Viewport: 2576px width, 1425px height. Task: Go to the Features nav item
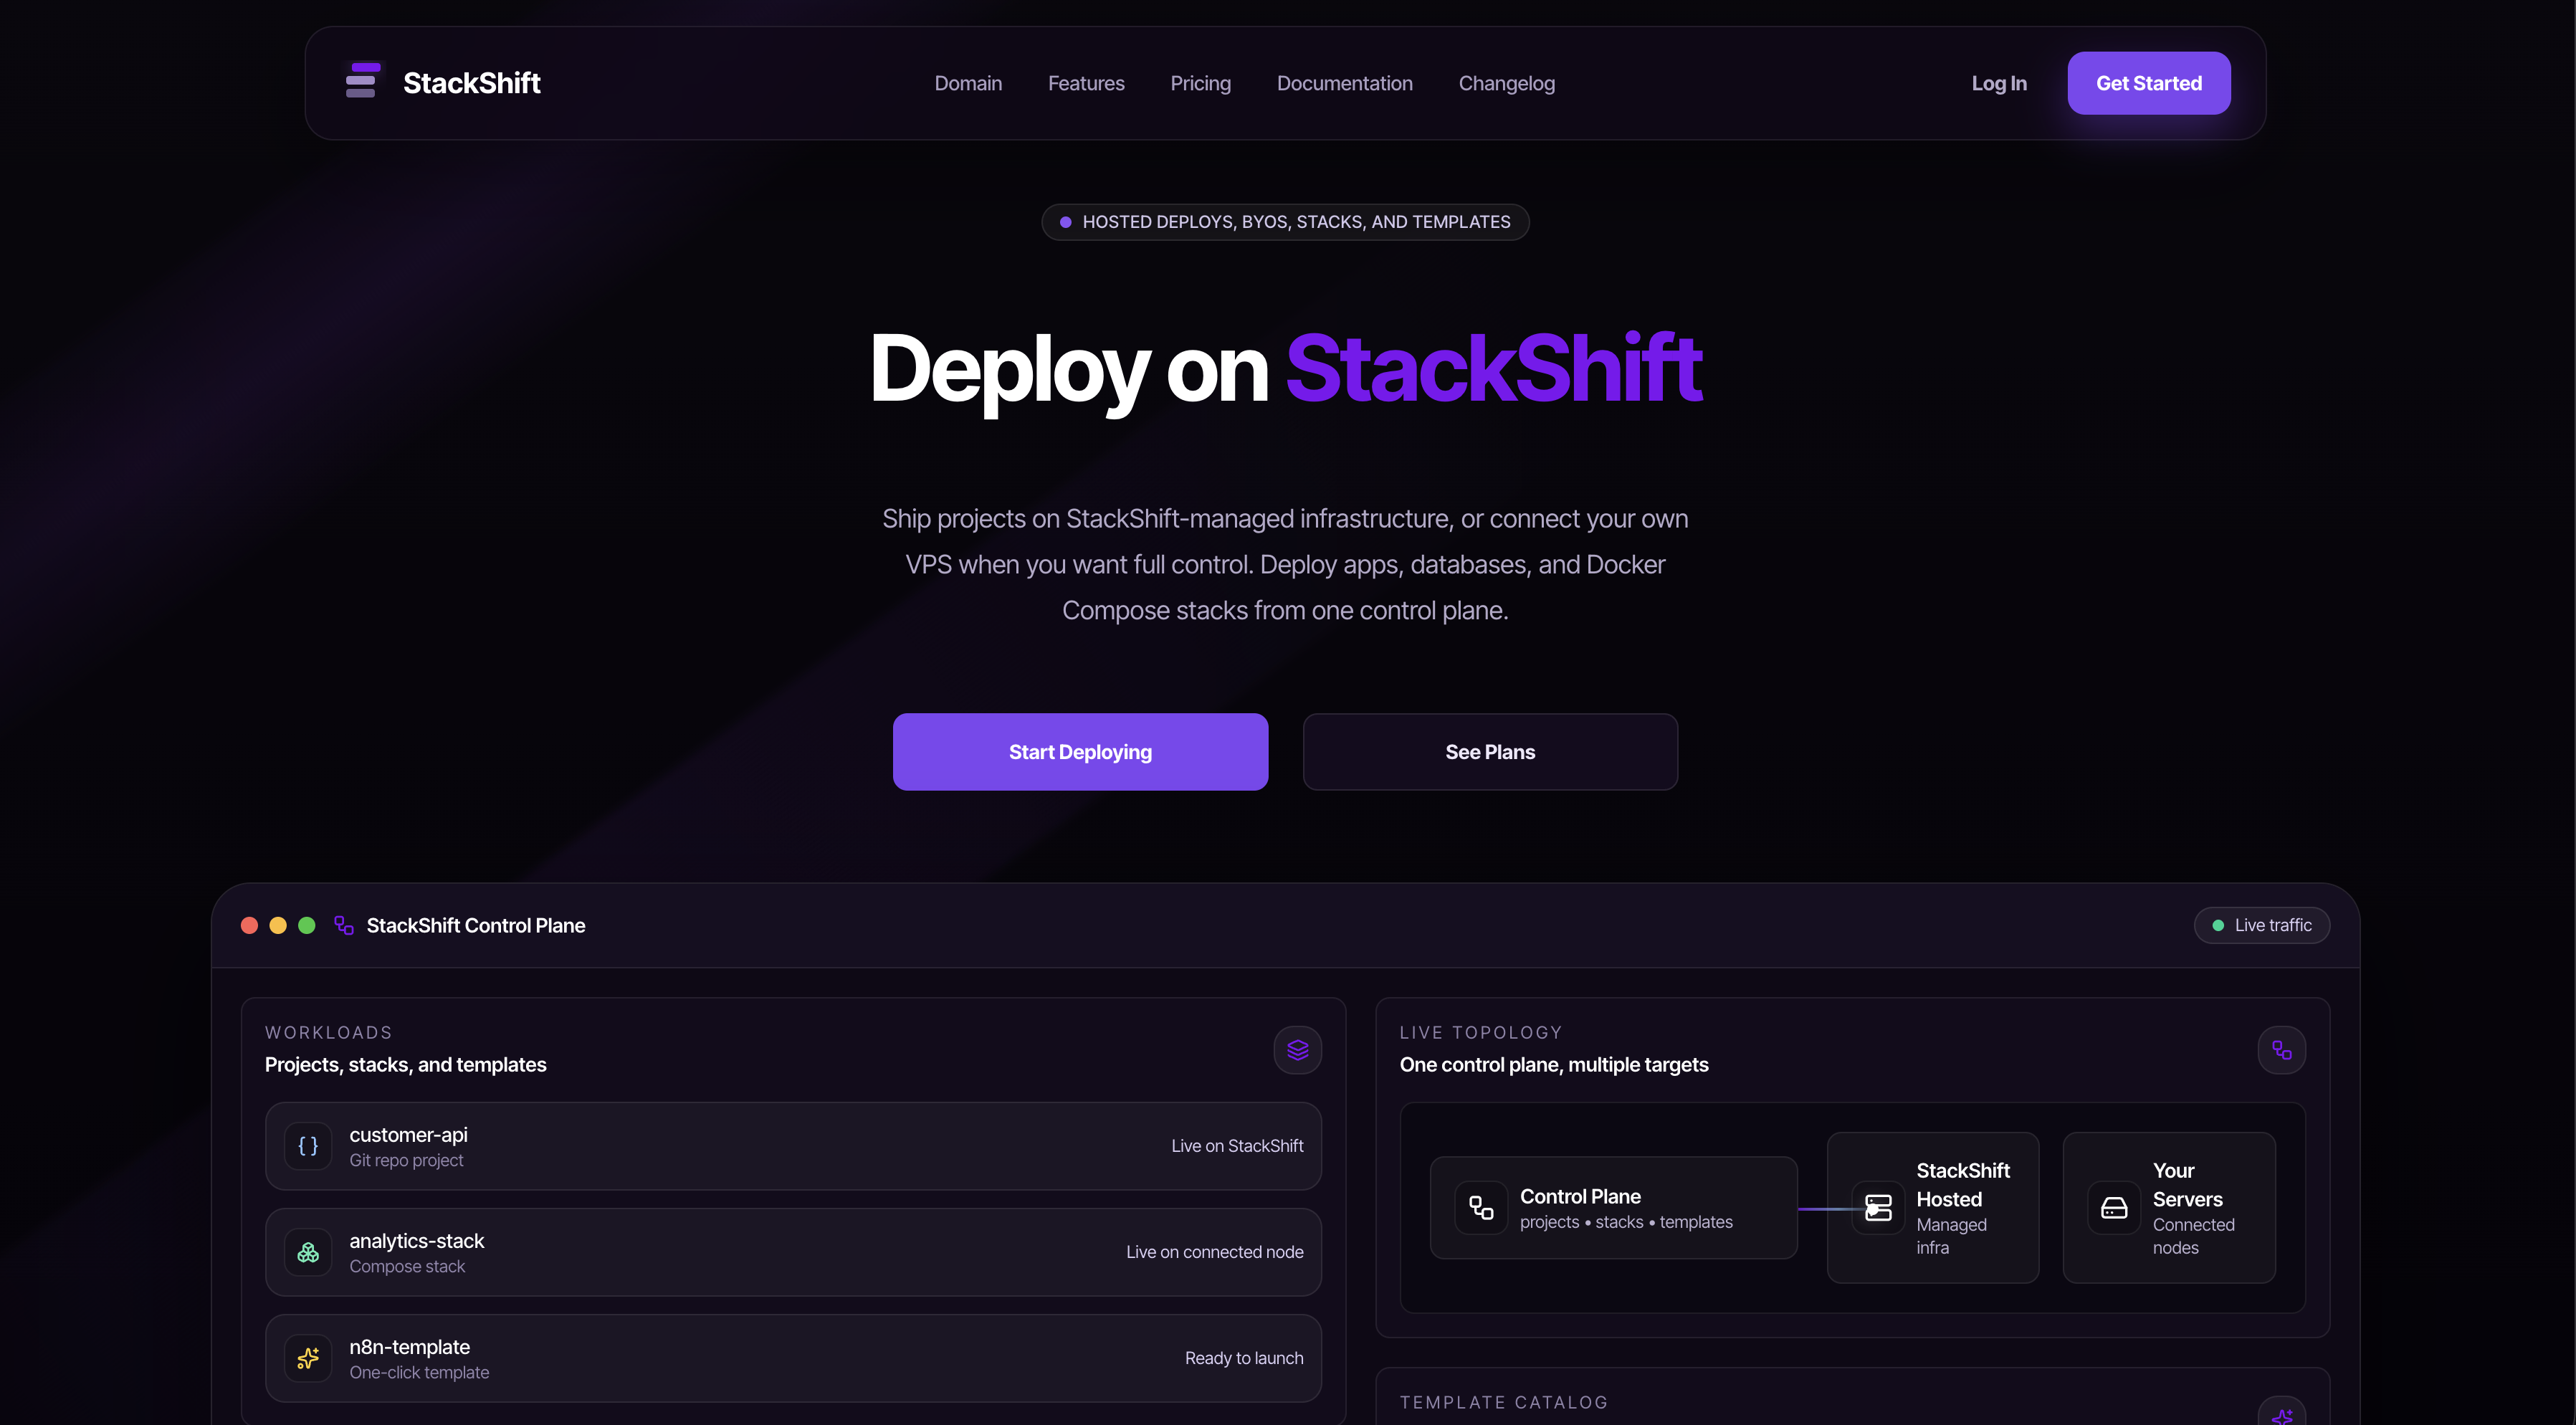click(1086, 83)
